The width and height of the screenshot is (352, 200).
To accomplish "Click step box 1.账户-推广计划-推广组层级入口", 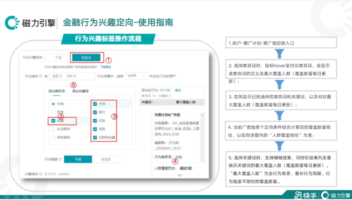I will pos(281,43).
